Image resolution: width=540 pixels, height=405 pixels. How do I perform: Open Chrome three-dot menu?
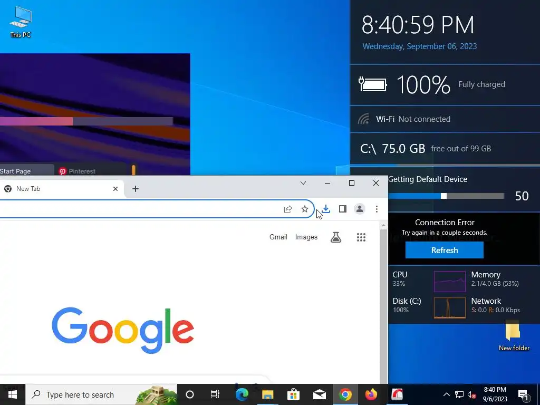tap(377, 209)
